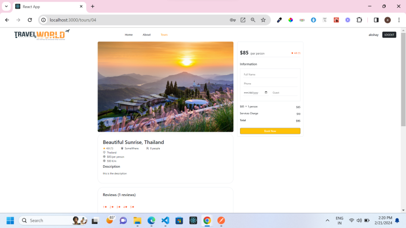Select the React App tab
Image resolution: width=406 pixels, height=228 pixels.
pos(49,7)
